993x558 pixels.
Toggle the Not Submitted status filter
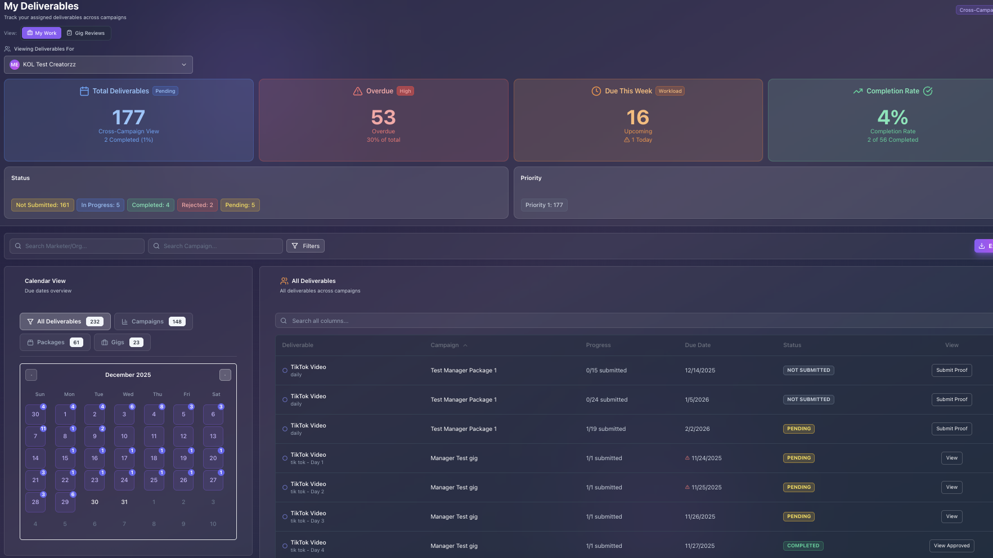(42, 205)
